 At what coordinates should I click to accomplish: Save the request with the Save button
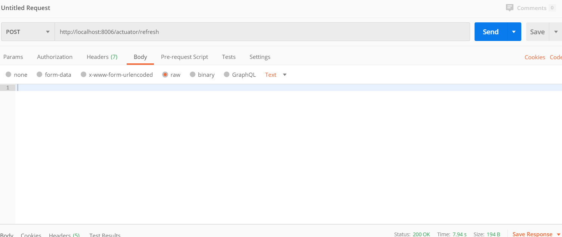(x=537, y=32)
